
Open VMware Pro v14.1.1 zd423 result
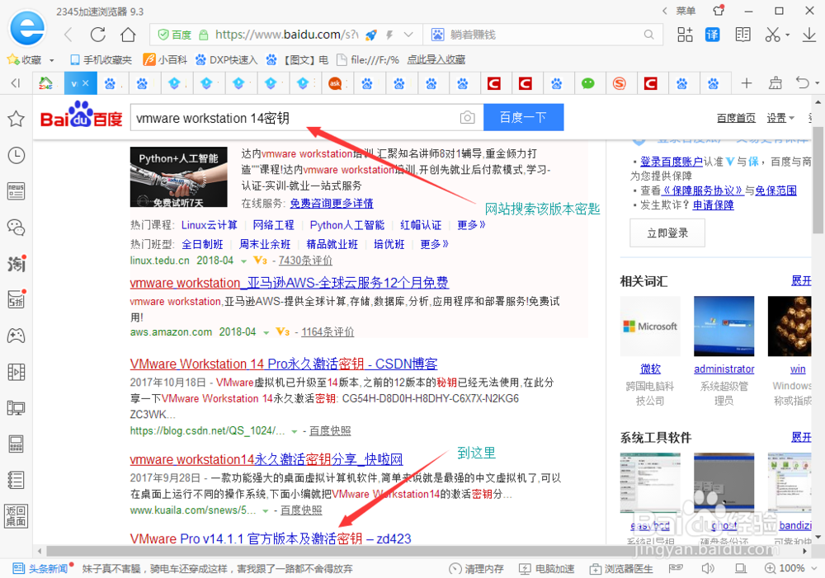pos(271,538)
